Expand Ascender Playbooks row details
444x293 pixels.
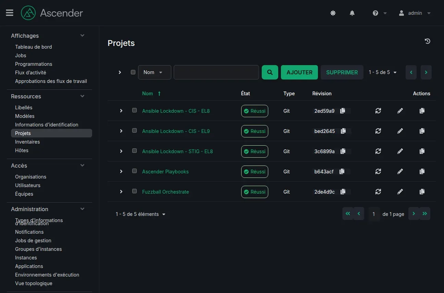click(x=121, y=171)
